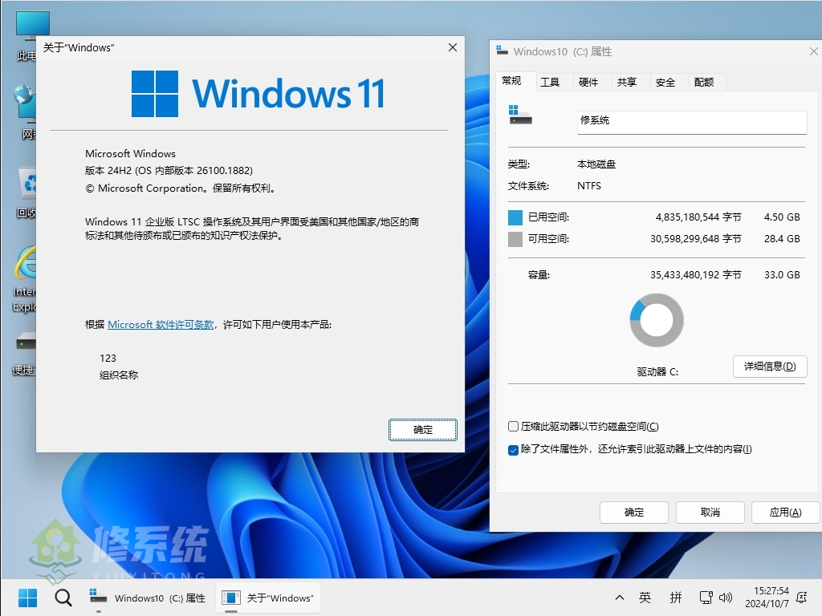The image size is (822, 616).
Task: Click the version text 24H2 line
Action: 169,171
